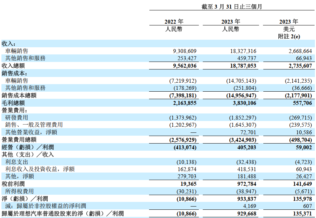This screenshot has width=316, height=218.
Task: Select the 2023 年人民幣 column header
Action: tap(231, 25)
